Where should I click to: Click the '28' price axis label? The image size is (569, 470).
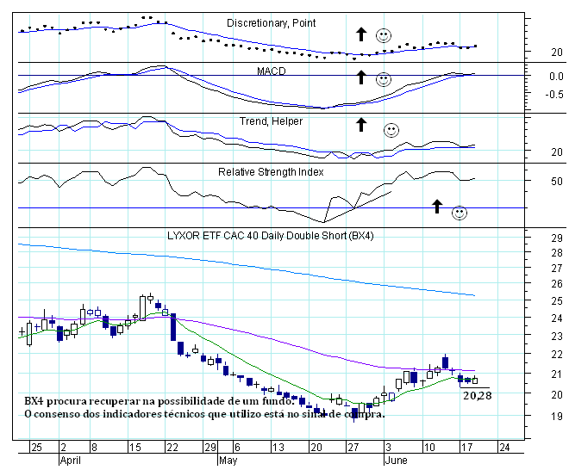[x=557, y=253]
